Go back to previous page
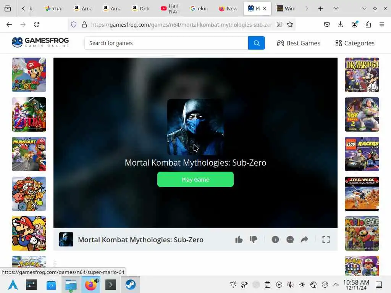Screen dimensions: 391x293 pyautogui.click(x=9, y=24)
